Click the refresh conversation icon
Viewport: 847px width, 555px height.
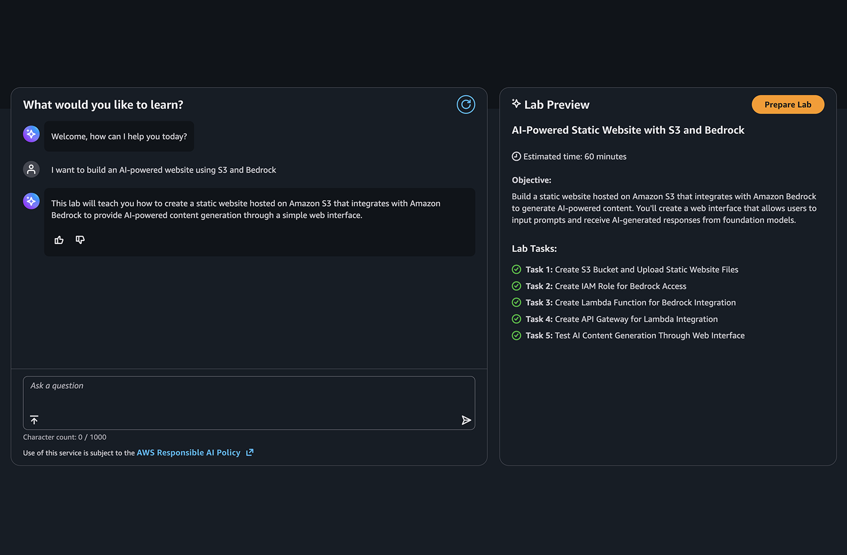pos(466,104)
